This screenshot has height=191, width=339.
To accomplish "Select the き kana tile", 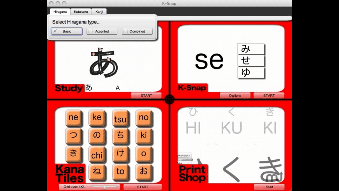I will click(74, 154).
